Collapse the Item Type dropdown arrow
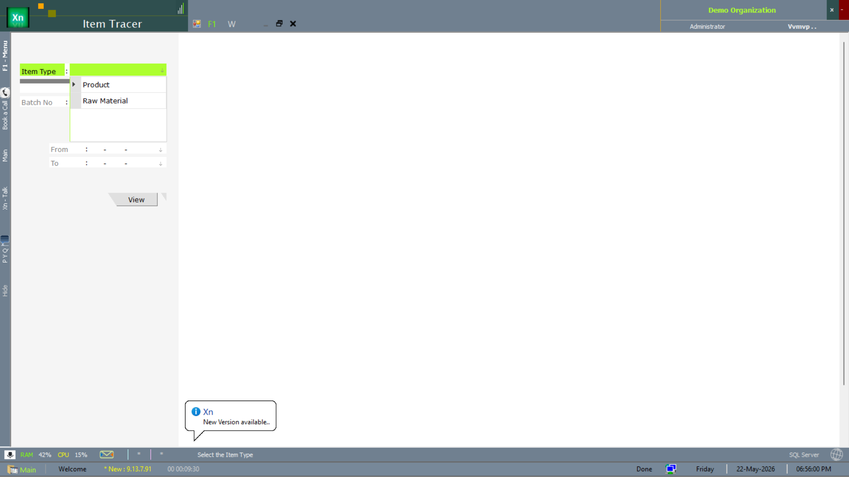 click(x=162, y=70)
